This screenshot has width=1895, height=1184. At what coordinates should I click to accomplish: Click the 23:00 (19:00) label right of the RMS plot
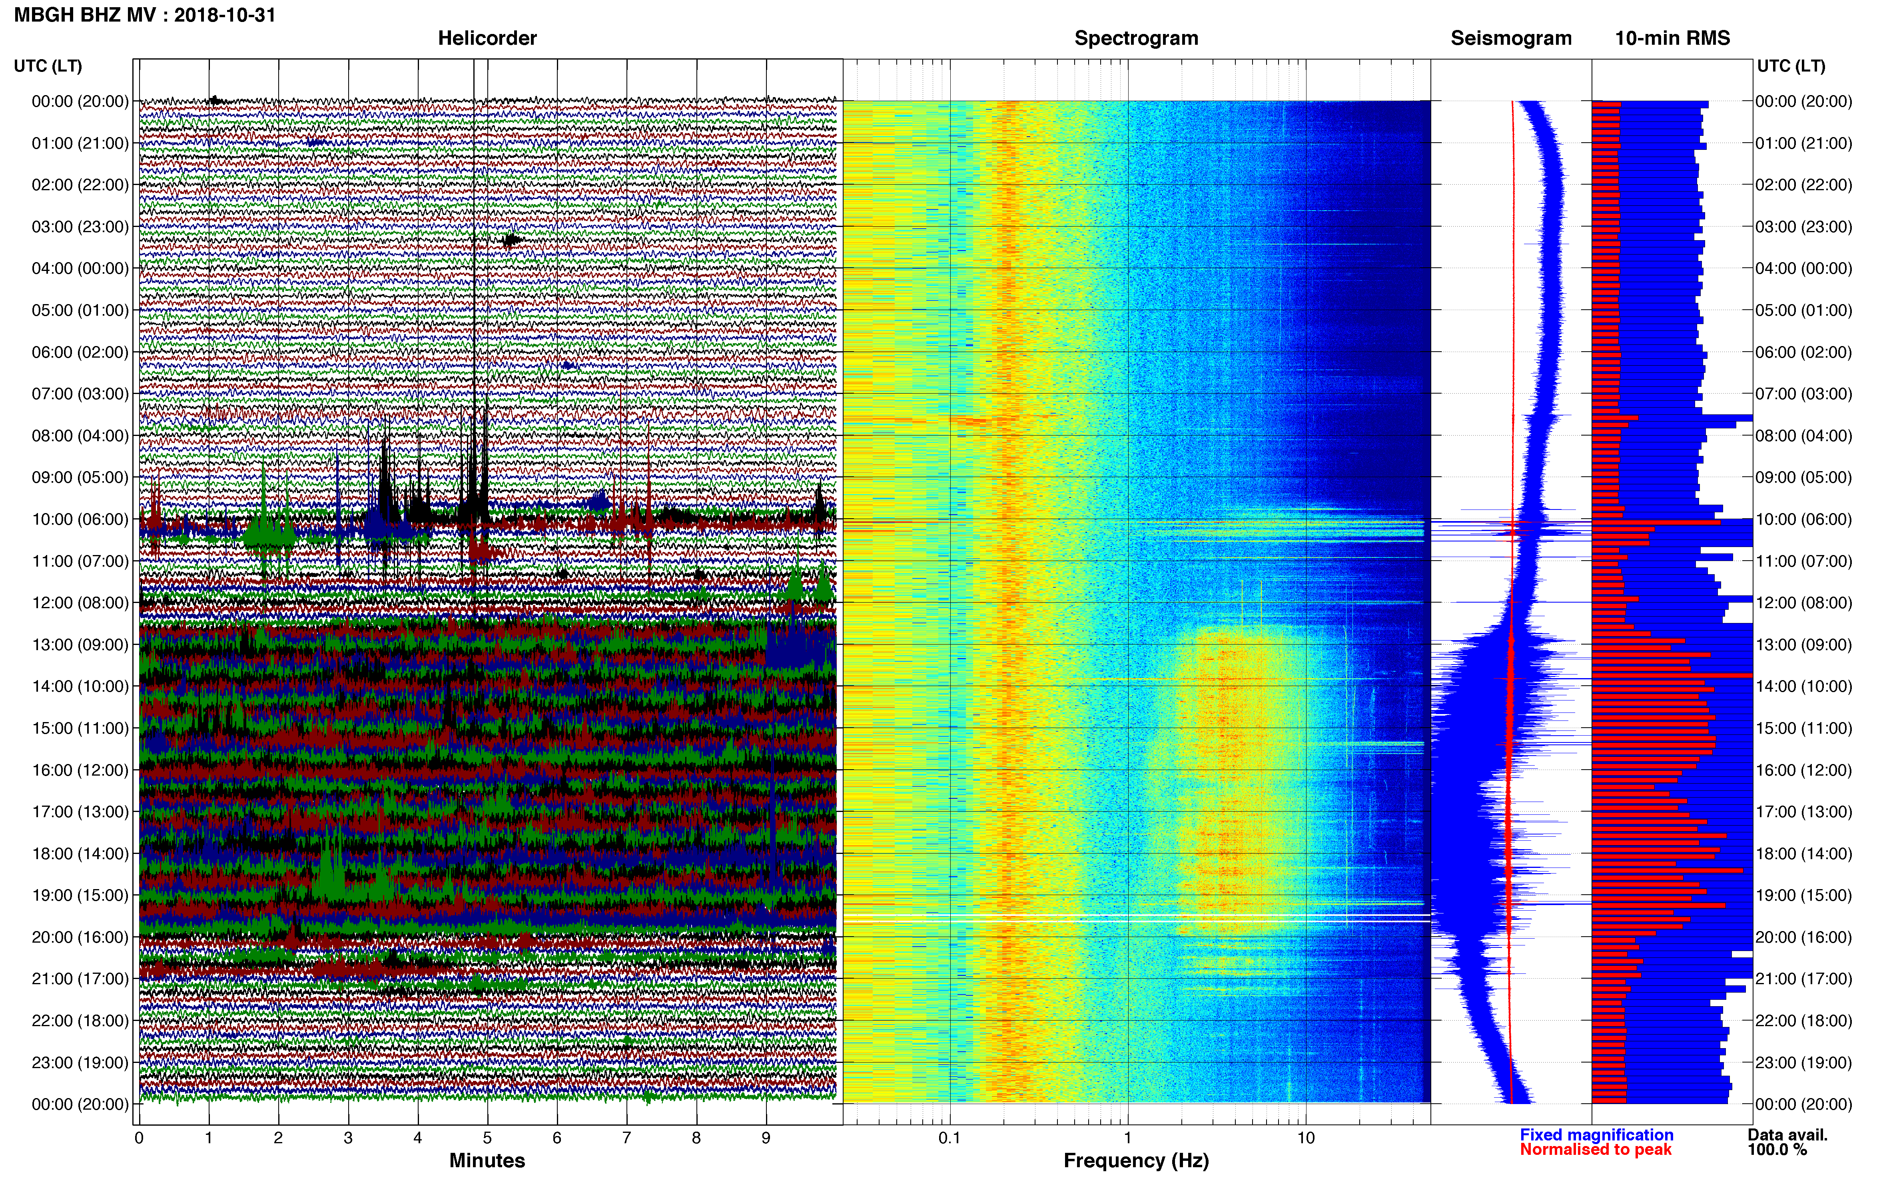tap(1803, 1063)
